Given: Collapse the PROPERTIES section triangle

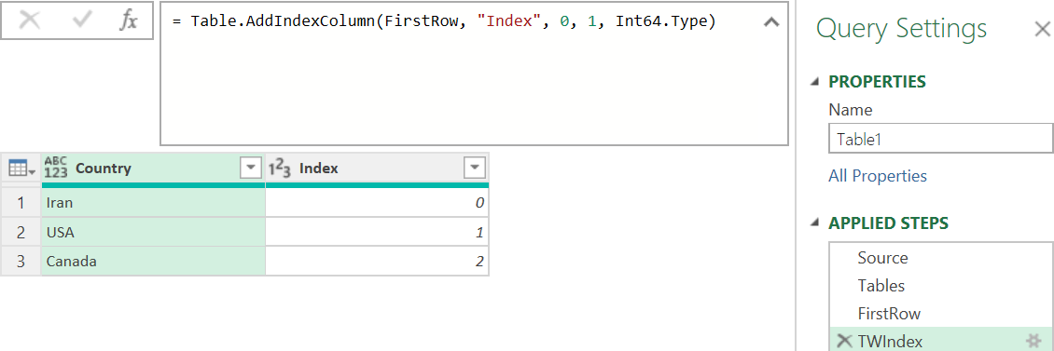Looking at the screenshot, I should [815, 82].
